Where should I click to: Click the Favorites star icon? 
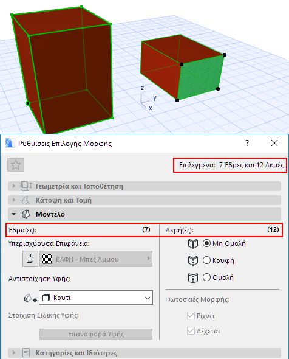click(16, 165)
